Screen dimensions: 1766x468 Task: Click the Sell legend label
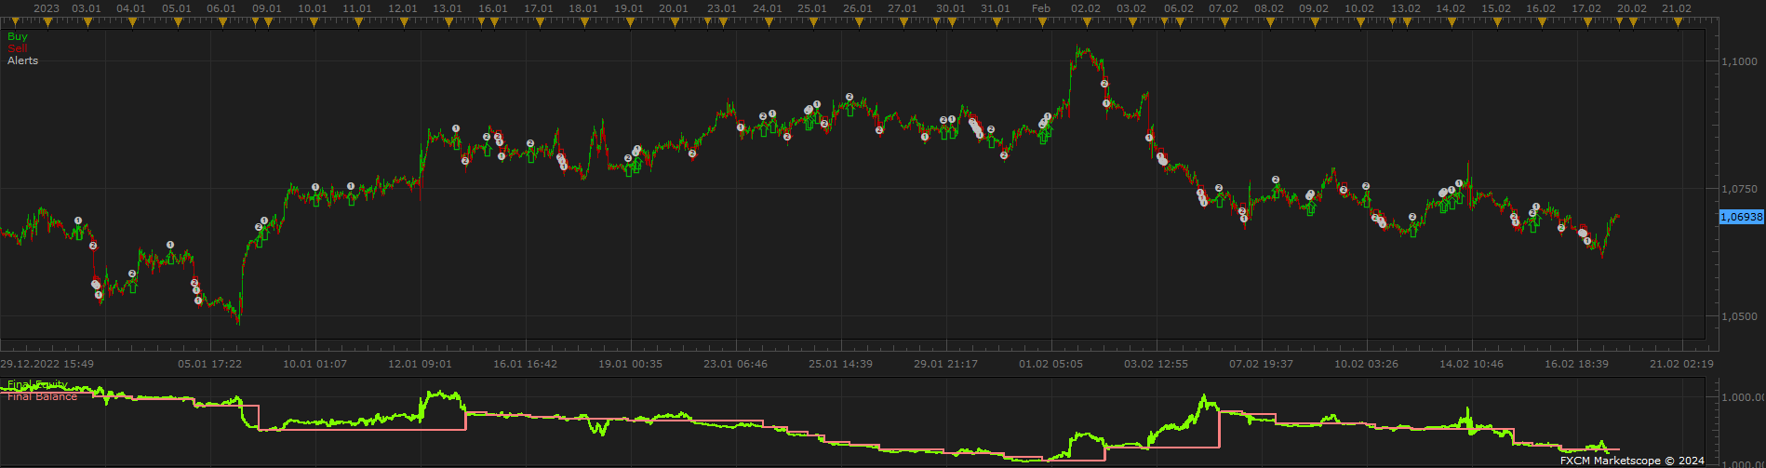17,47
